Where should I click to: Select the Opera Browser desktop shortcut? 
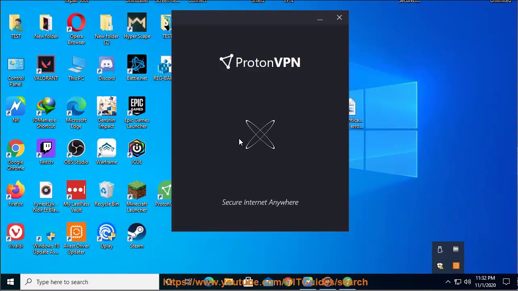click(76, 29)
